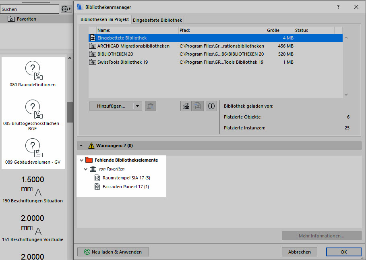The image size is (366, 260).
Task: Click the library refresh icon button
Action: tap(186, 106)
